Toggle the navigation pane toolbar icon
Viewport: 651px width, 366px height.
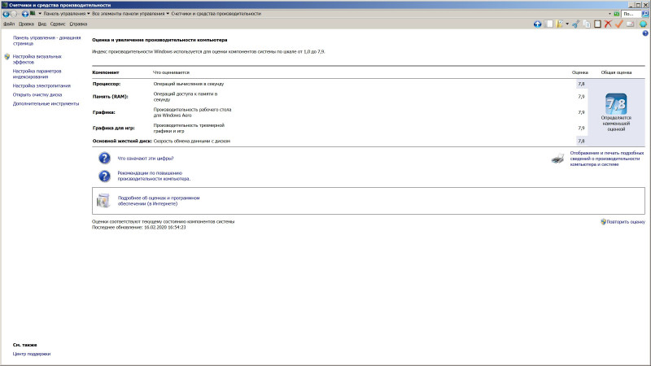point(548,24)
